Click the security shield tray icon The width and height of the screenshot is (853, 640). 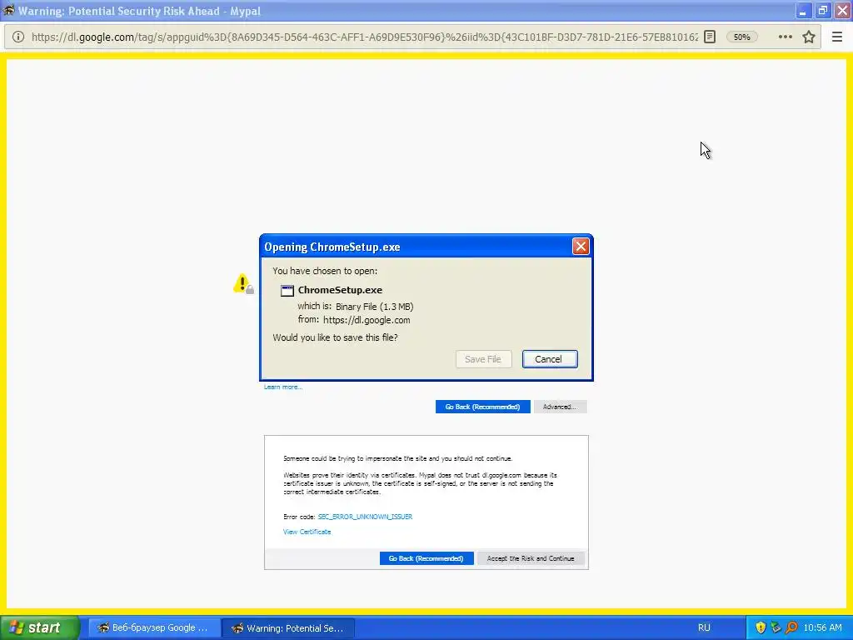(761, 627)
